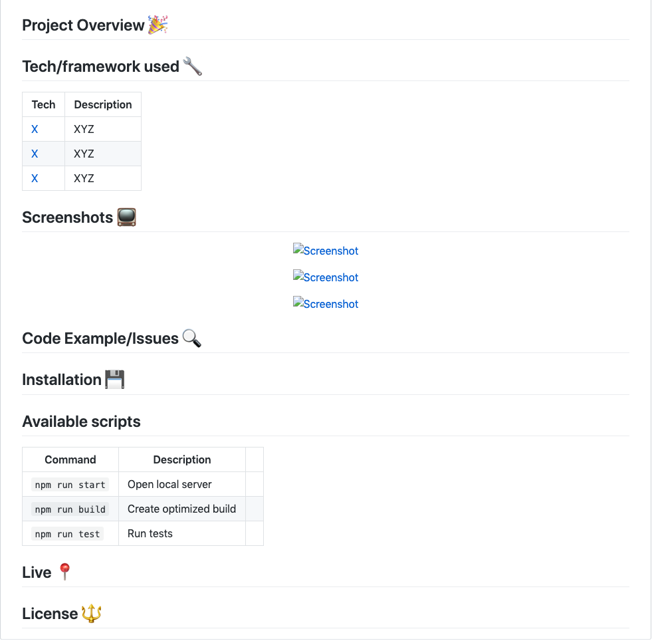Click the floppy disk emoji next to Installation
Viewport: 652px width, 641px height.
tap(115, 380)
